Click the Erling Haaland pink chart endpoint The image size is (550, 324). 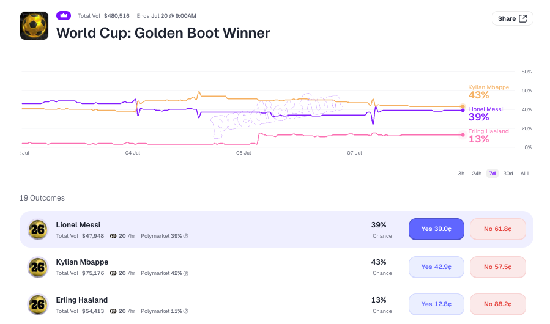463,134
